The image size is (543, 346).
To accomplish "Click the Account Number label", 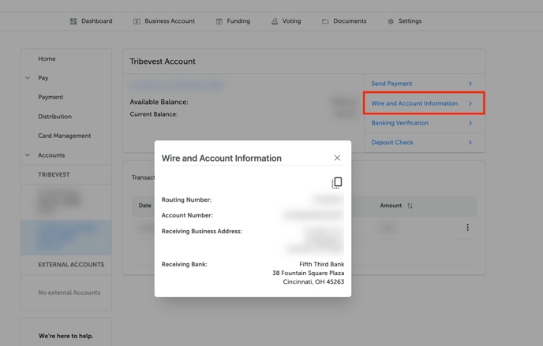I will coord(187,215).
